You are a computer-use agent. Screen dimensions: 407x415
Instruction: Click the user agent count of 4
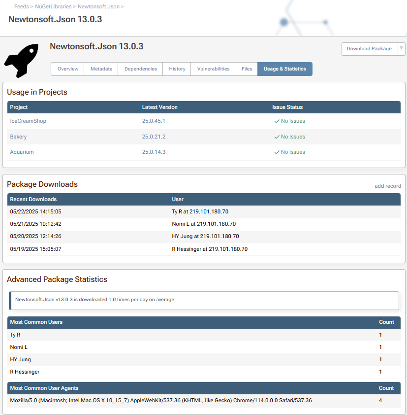380,400
